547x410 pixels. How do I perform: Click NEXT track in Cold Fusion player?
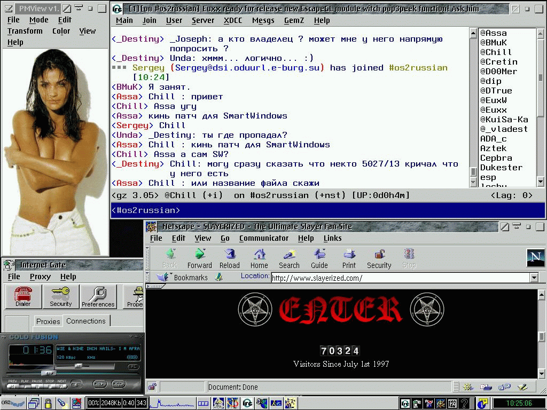(62, 386)
